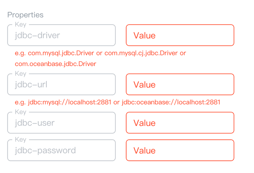Click the com.oceanbase.jdbc.Driver hint line
254x173 pixels.
pos(56,64)
